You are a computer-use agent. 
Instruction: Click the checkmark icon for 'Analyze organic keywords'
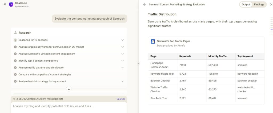(x=15, y=47)
